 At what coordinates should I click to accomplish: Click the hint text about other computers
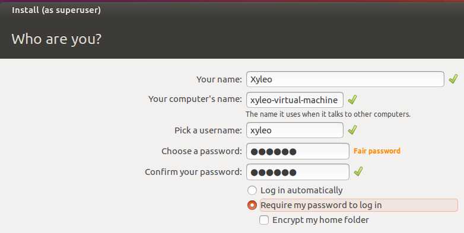pyautogui.click(x=328, y=114)
